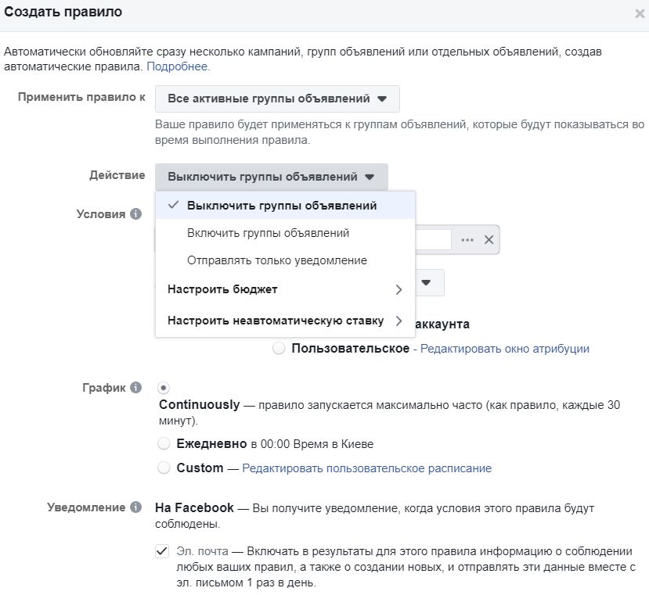649x595 pixels.
Task: Select the Пользовательское attribution option
Action: [278, 349]
